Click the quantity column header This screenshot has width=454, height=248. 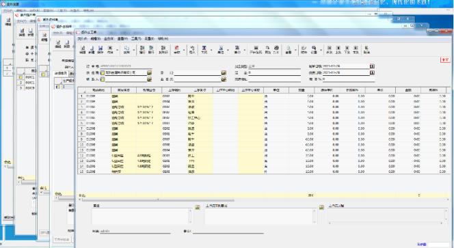[x=302, y=90]
